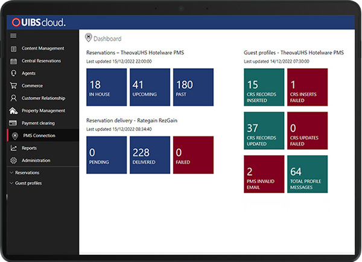The image size is (362, 262).
Task: Open the 2 PMS Invalid Email tile
Action: 264,174
